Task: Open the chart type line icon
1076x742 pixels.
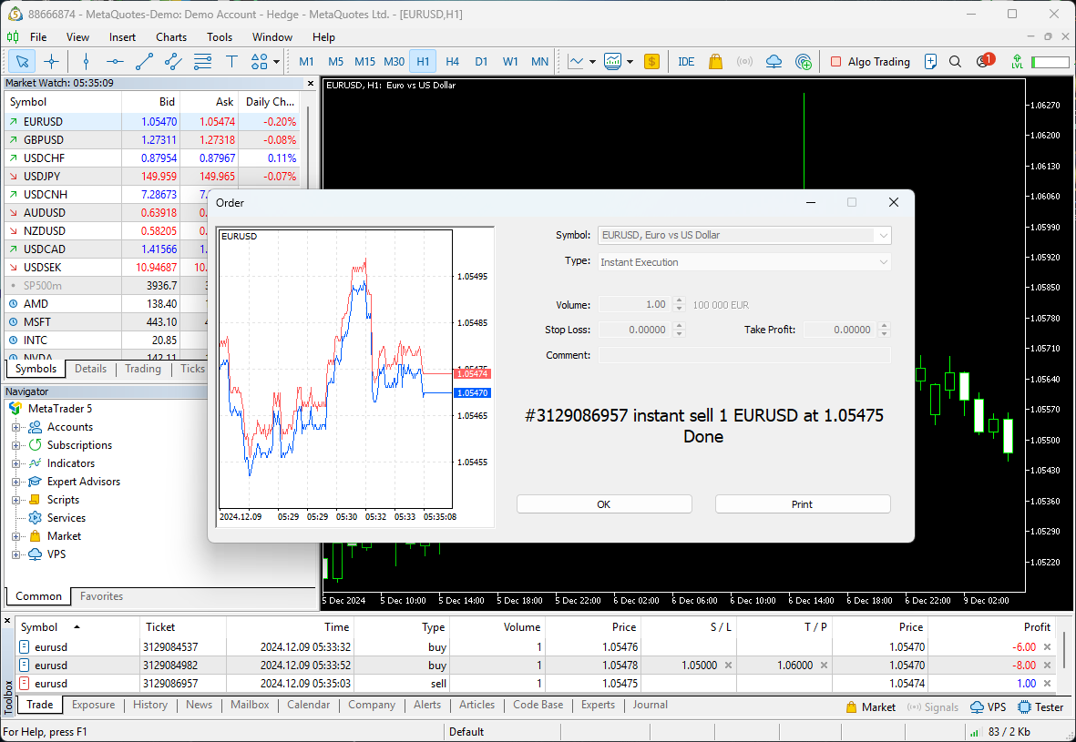Action: (576, 62)
